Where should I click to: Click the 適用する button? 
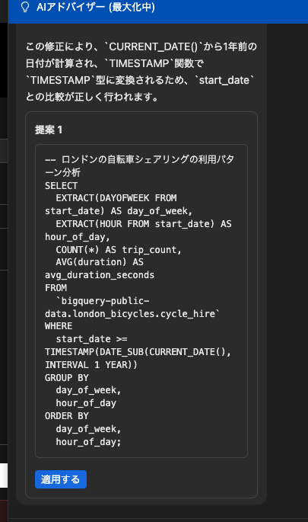coord(61,479)
